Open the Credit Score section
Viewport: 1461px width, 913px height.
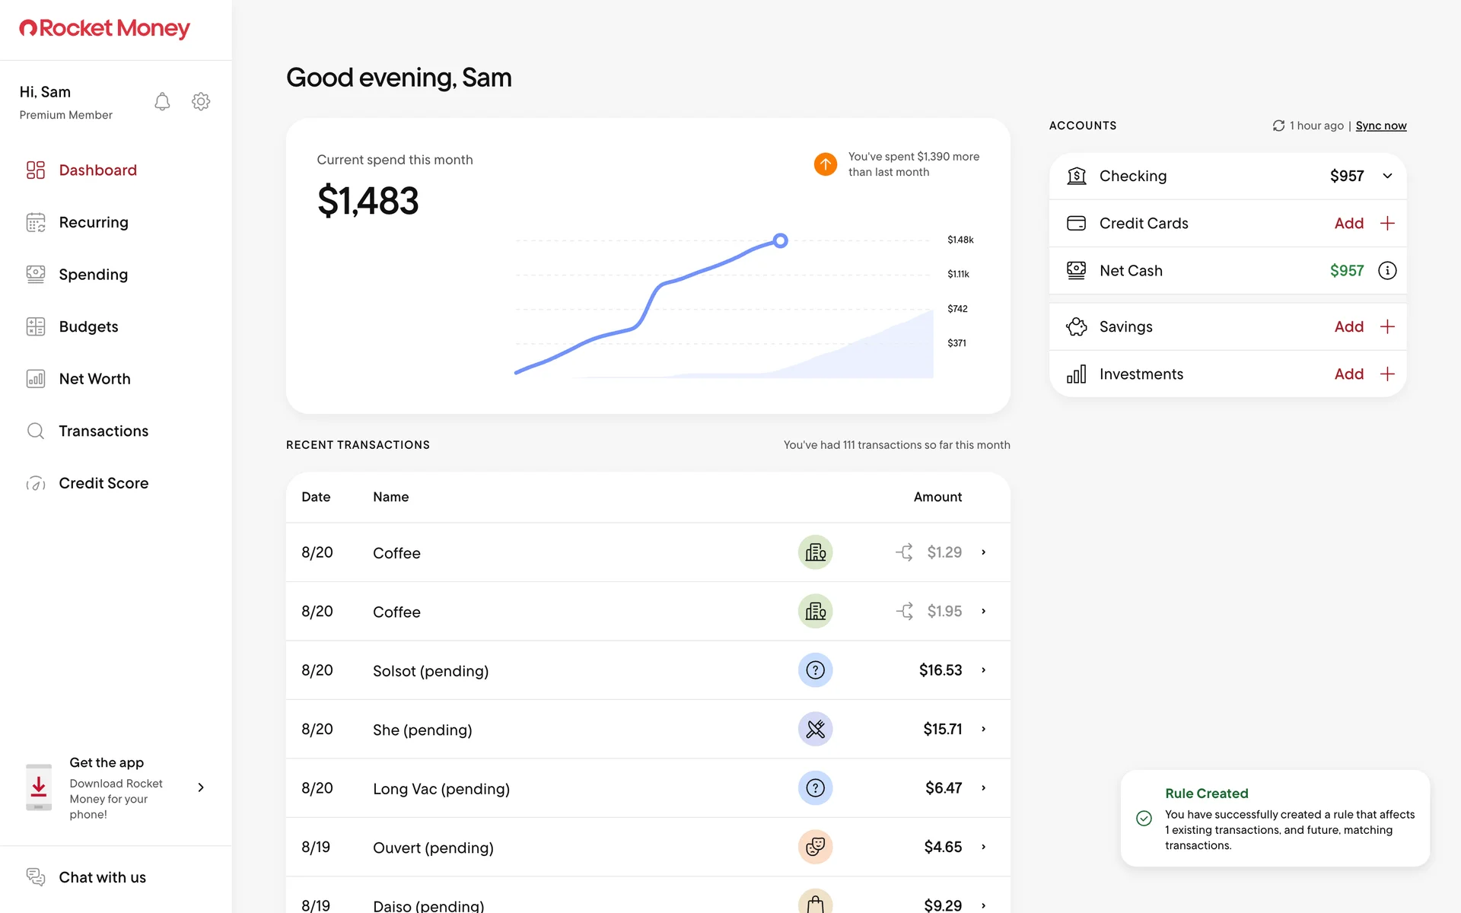tap(103, 484)
